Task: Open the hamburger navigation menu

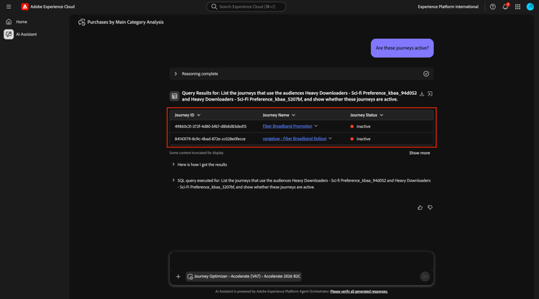Action: coord(9,6)
